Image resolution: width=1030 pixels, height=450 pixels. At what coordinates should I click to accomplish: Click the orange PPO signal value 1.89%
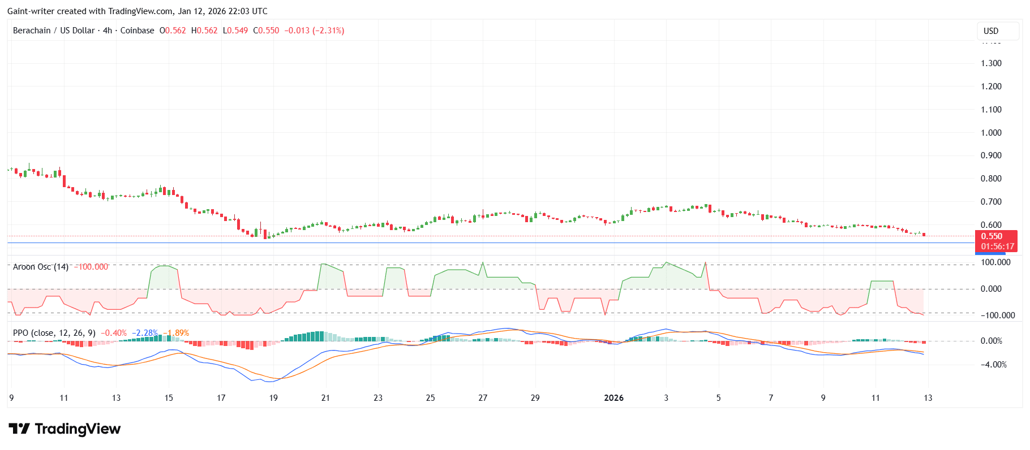(x=177, y=333)
